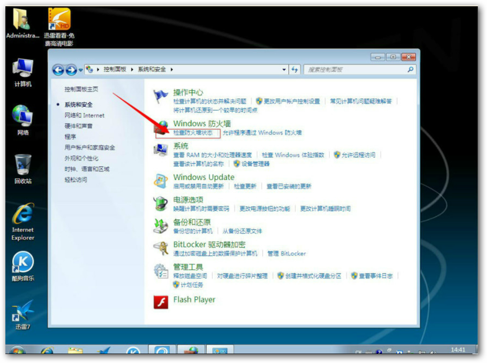
Task: Open 管理 BitLocker link
Action: pyautogui.click(x=287, y=254)
